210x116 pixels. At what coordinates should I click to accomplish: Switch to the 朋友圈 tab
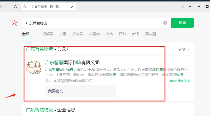coord(150,34)
